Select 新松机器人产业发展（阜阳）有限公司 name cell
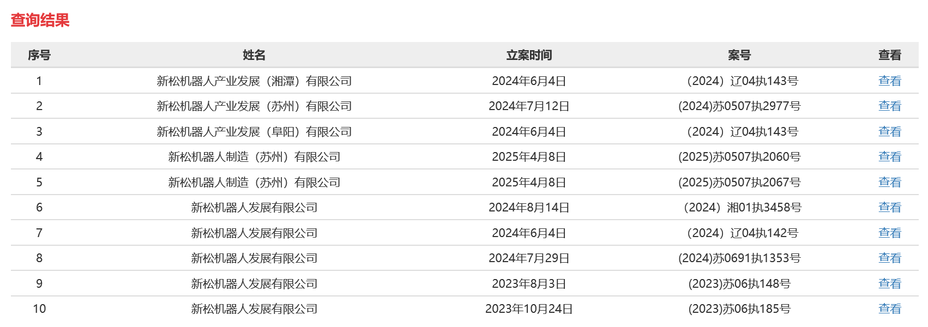 (254, 131)
